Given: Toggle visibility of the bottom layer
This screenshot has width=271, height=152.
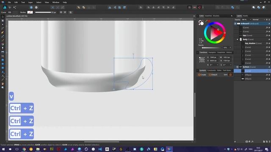Looking at the screenshot, I should 269,67.
